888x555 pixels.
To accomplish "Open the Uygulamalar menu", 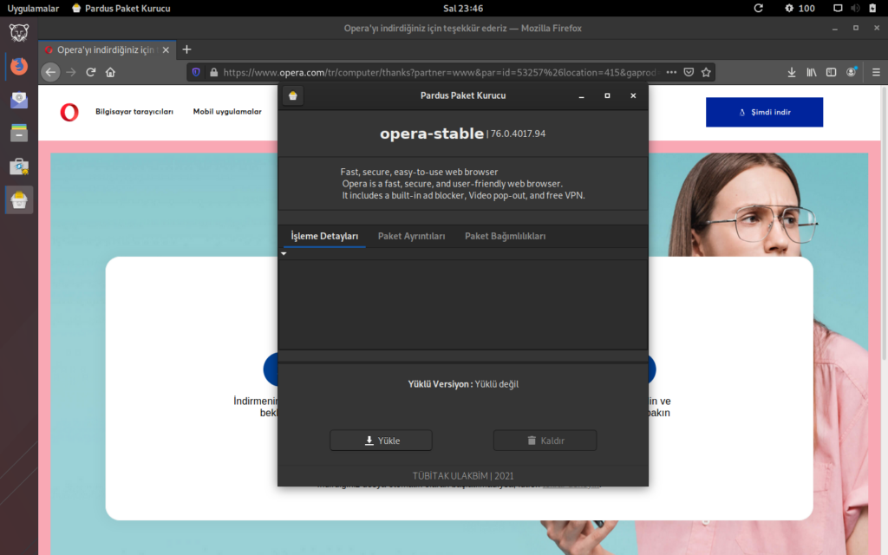I will coord(33,8).
